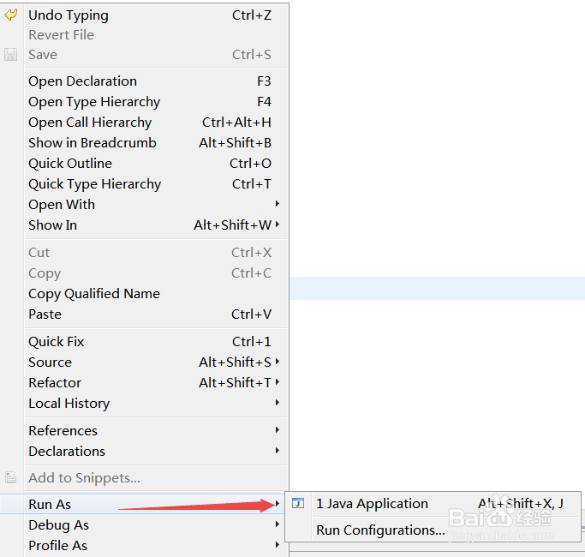Expand the Declarations submenu arrow
The image size is (585, 557).
(277, 452)
